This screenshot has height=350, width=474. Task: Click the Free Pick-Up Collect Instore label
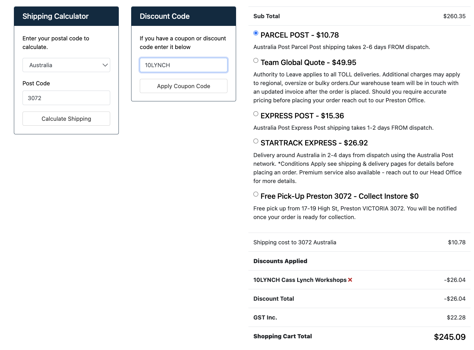click(339, 196)
